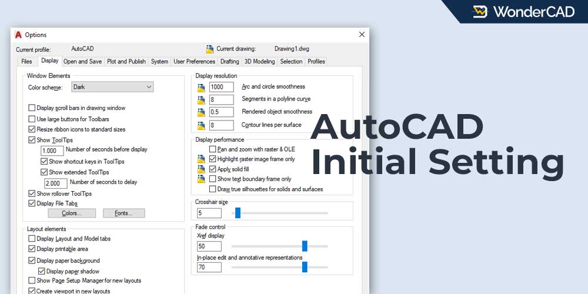Click drawing icon beside Apply solid fill
This screenshot has height=294, width=588.
coord(201,169)
